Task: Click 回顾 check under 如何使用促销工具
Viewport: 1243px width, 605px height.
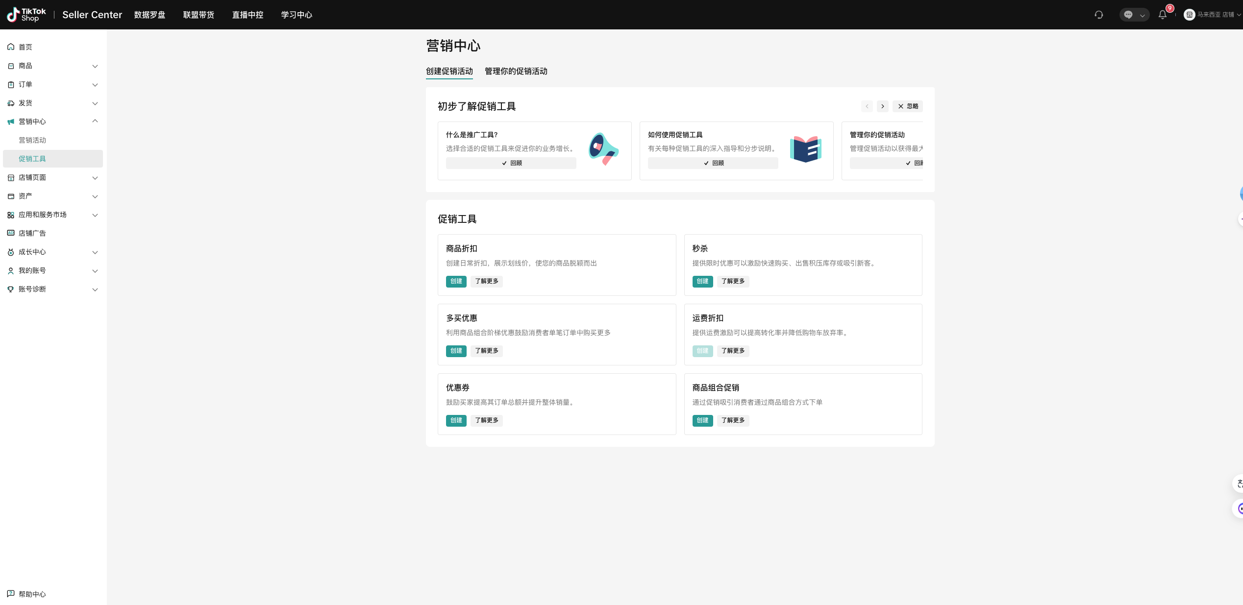Action: click(x=713, y=163)
